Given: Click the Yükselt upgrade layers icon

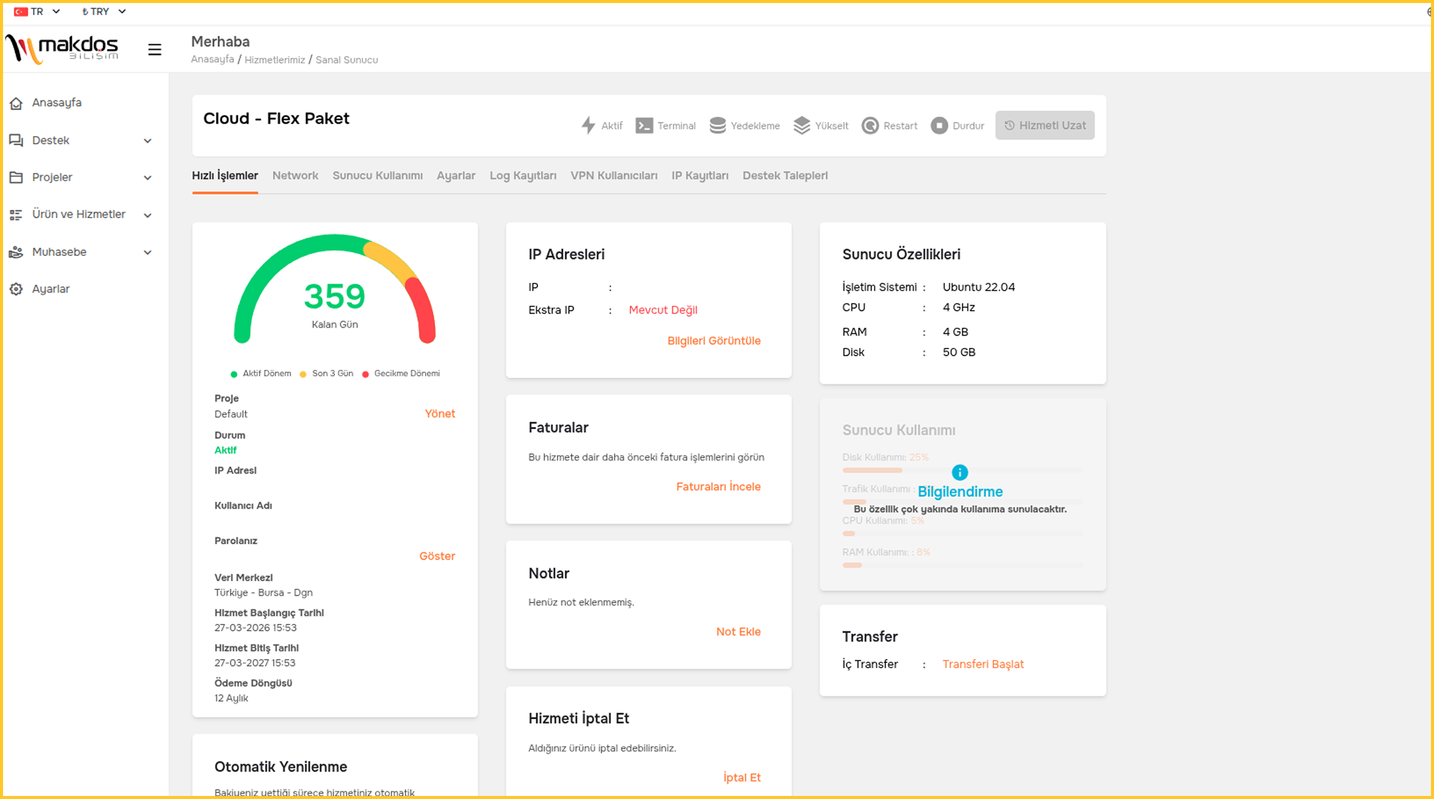Looking at the screenshot, I should pos(801,125).
